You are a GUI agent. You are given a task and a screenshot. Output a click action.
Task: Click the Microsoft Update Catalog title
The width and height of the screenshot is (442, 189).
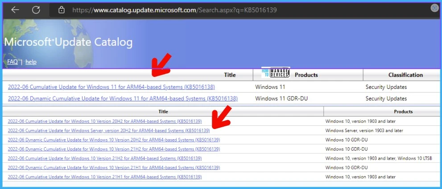tap(68, 42)
